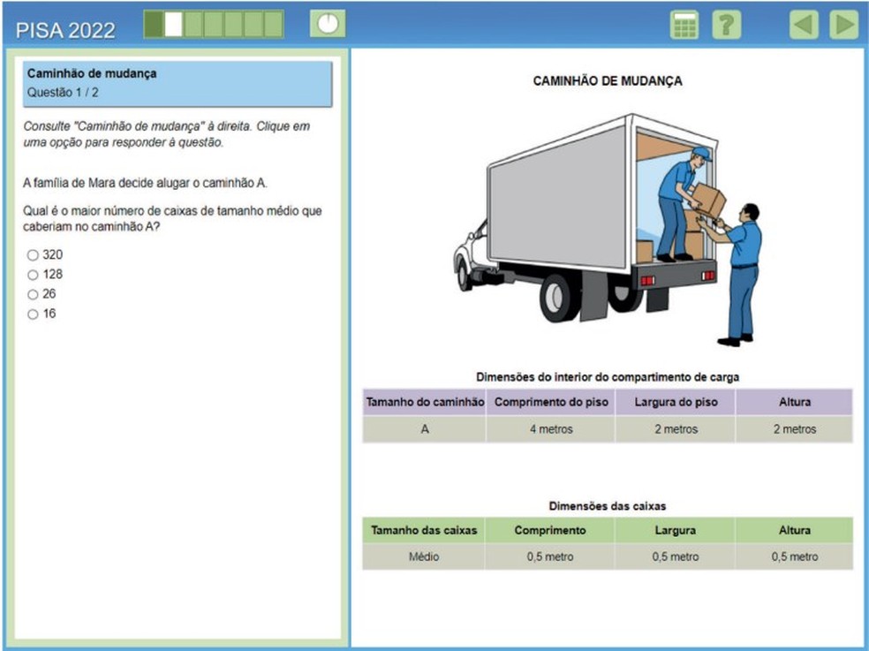Screen dimensions: 869x651
Task: Click the first dark green progress segment
Action: coord(154,25)
